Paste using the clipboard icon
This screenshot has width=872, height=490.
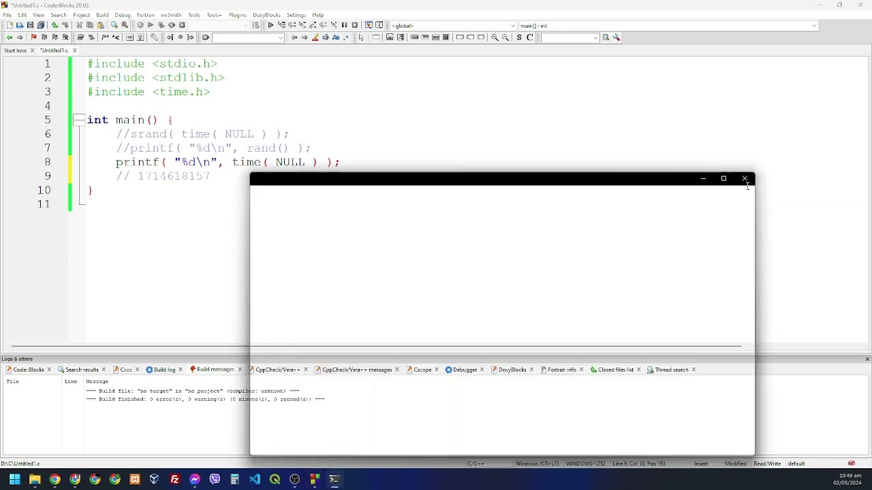click(101, 25)
